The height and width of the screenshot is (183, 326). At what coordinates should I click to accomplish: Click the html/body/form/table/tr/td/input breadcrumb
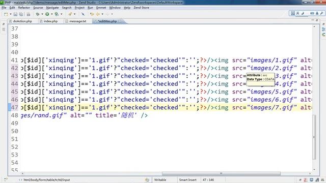coord(46,180)
